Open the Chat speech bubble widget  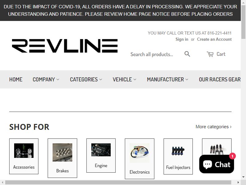(216, 164)
